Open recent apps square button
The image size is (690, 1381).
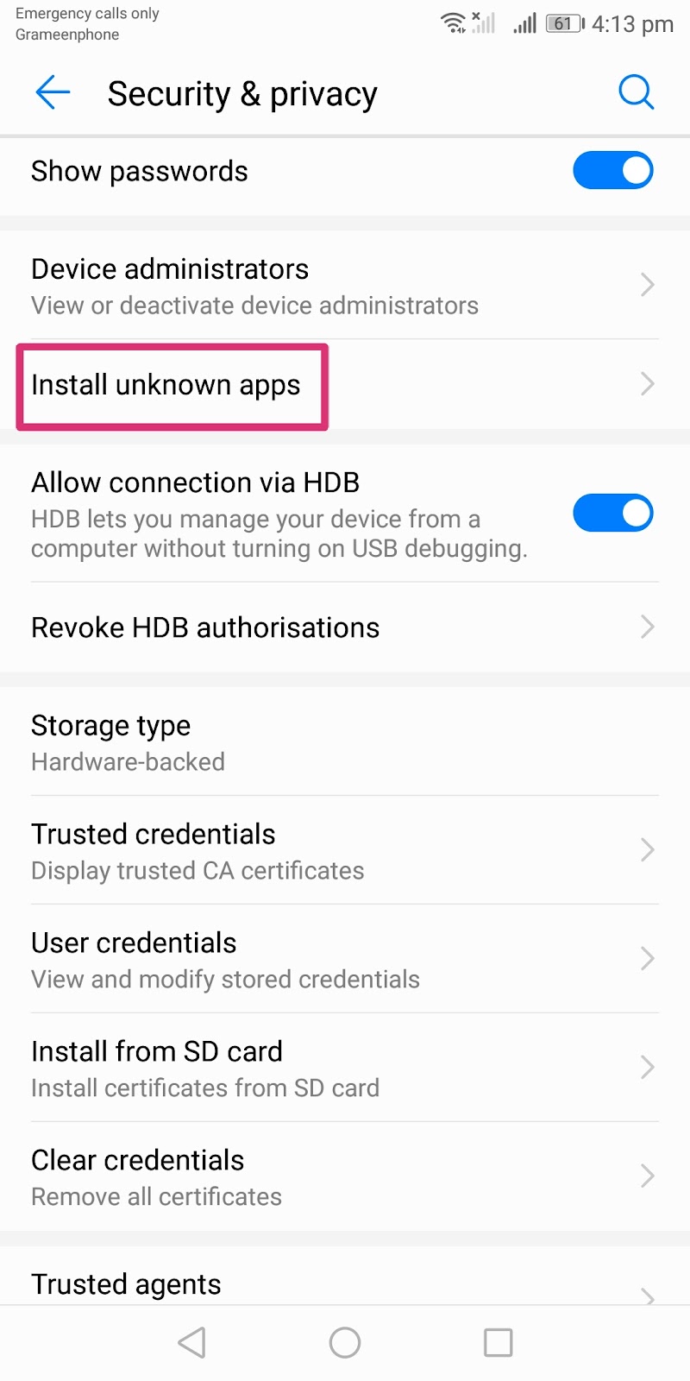tap(499, 1342)
